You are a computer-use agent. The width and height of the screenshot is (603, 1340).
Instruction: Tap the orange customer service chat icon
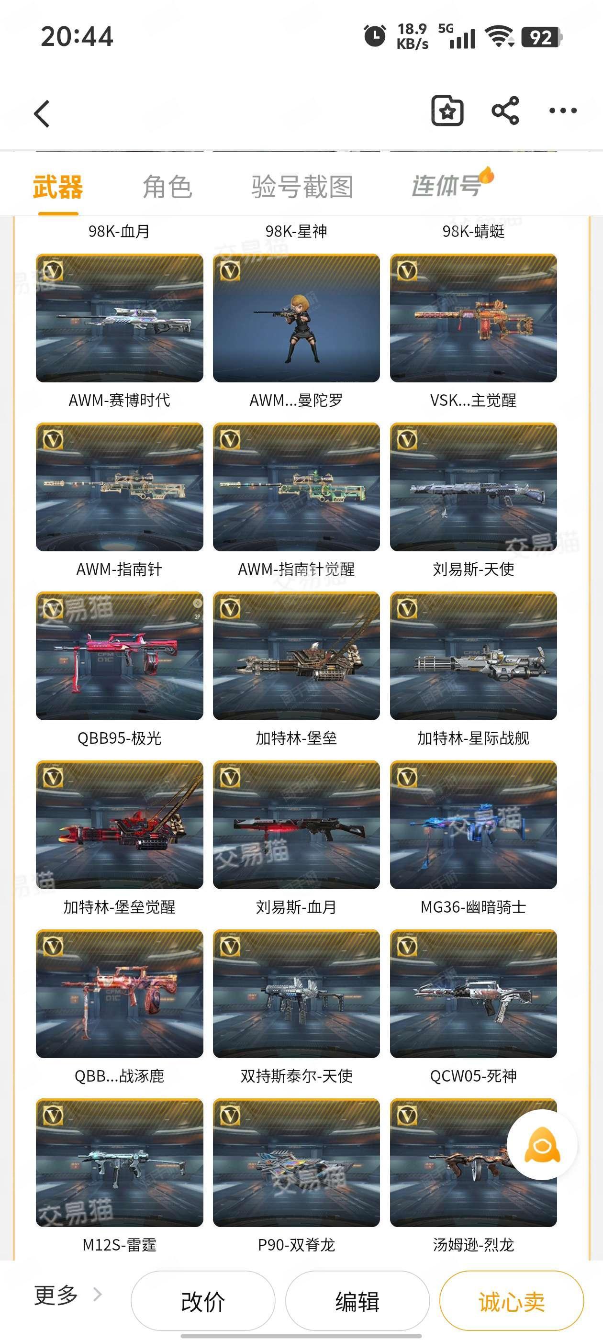click(x=542, y=1145)
